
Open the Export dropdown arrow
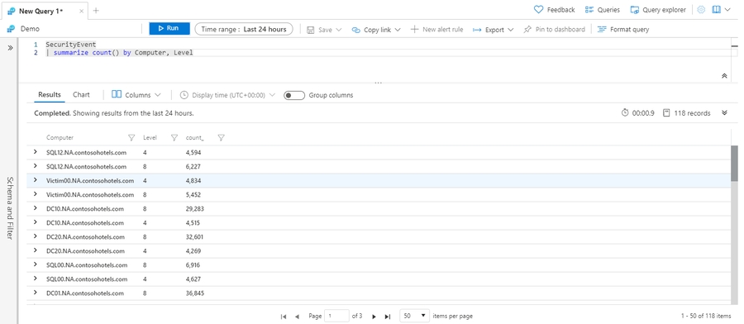[511, 30]
